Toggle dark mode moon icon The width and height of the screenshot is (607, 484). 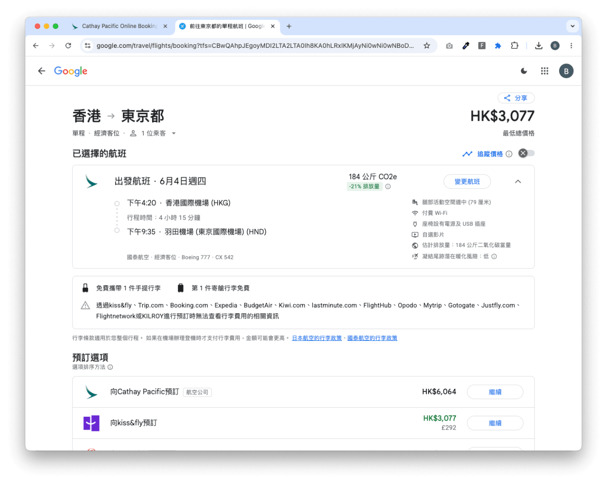(524, 71)
